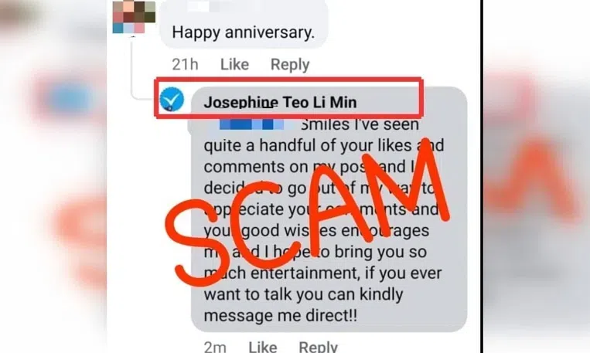Screen dimensions: 590x353
Task: Click the 2m reply timestamp
Action: (x=215, y=347)
